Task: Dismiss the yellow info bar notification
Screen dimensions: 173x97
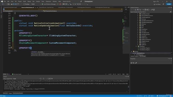Action: [122, 9]
